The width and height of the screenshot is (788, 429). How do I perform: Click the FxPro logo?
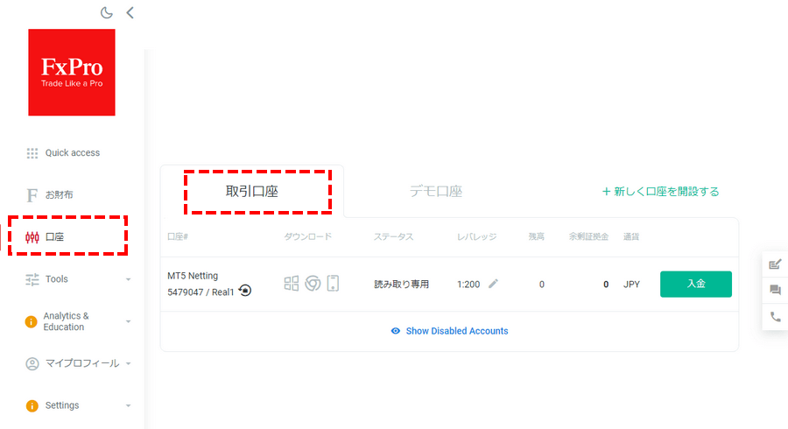[72, 73]
